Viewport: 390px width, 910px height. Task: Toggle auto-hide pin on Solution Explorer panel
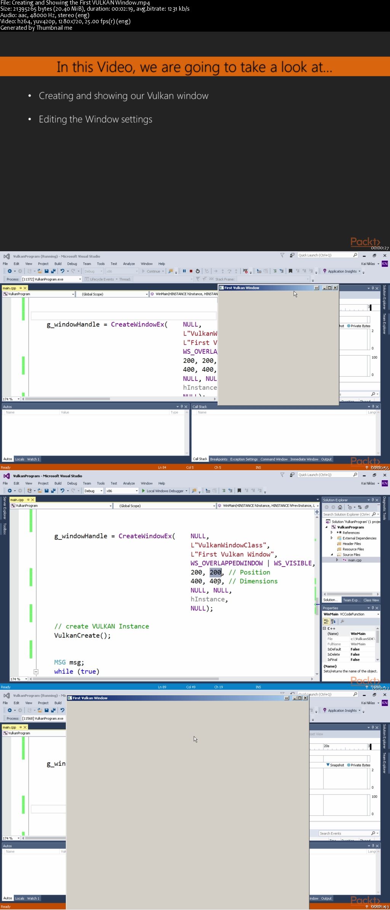point(373,500)
